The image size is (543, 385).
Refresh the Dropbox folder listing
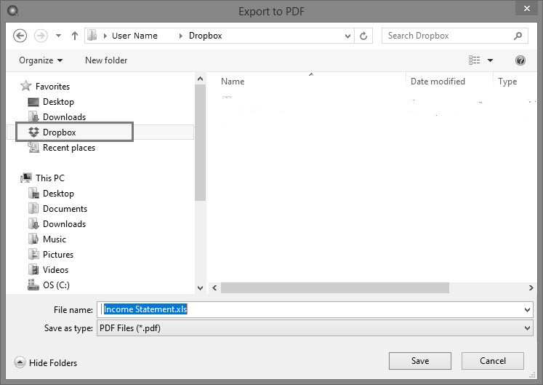point(365,36)
